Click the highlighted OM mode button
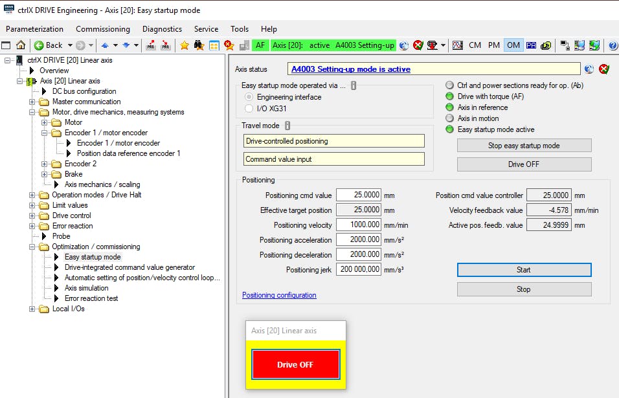 (x=513, y=45)
